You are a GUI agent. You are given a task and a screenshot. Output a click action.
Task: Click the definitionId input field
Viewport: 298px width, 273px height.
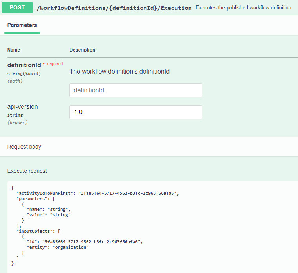[x=136, y=90]
